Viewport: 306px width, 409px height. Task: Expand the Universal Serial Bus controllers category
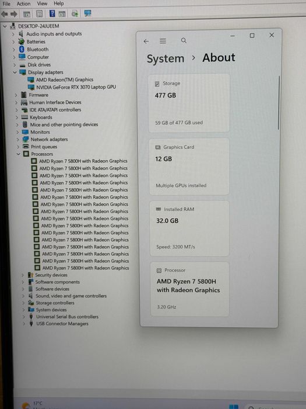pos(24,317)
